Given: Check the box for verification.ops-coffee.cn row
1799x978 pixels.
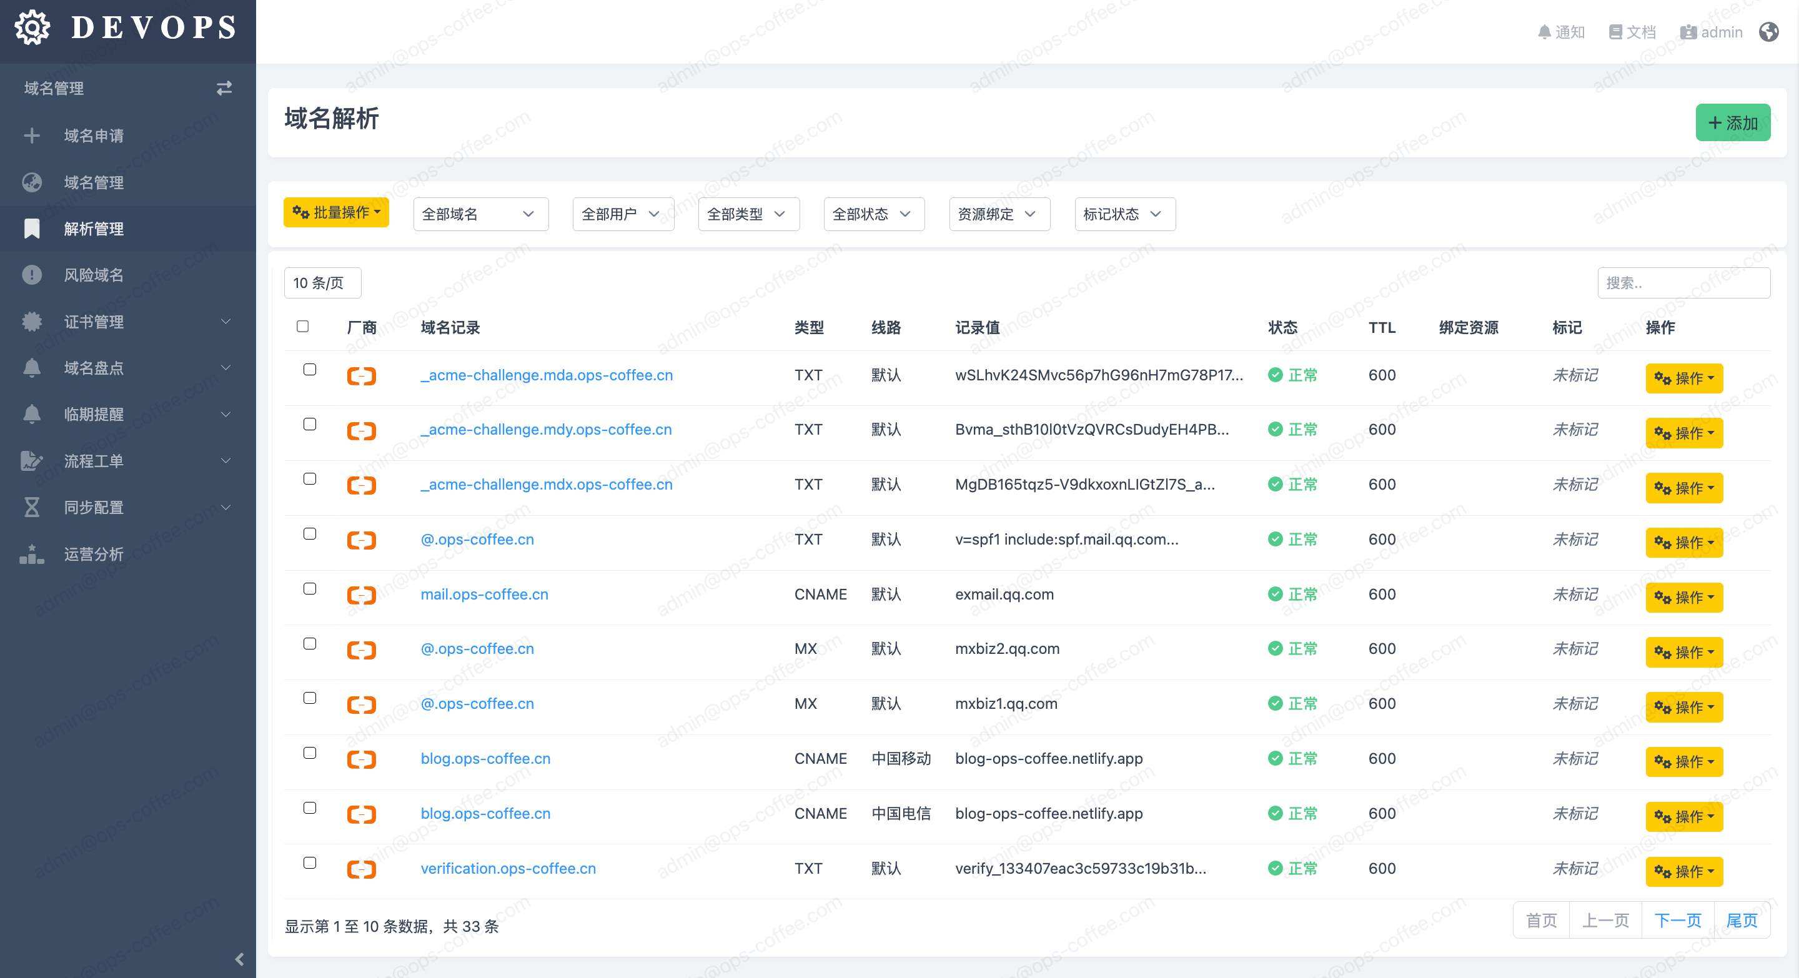Looking at the screenshot, I should [309, 863].
